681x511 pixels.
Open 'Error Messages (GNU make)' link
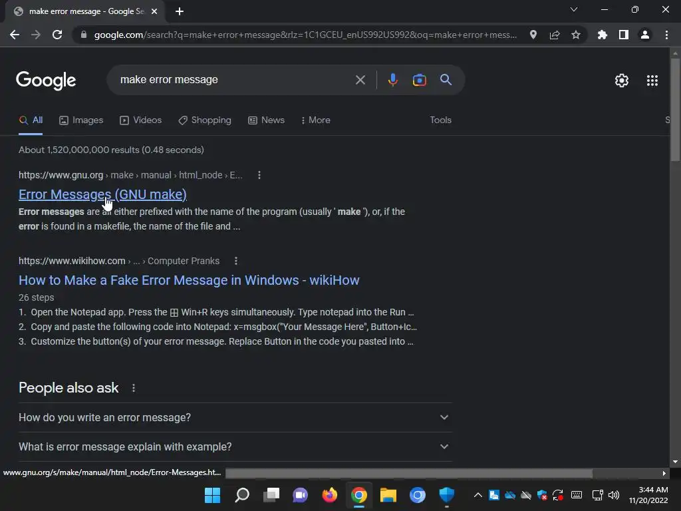pyautogui.click(x=102, y=194)
